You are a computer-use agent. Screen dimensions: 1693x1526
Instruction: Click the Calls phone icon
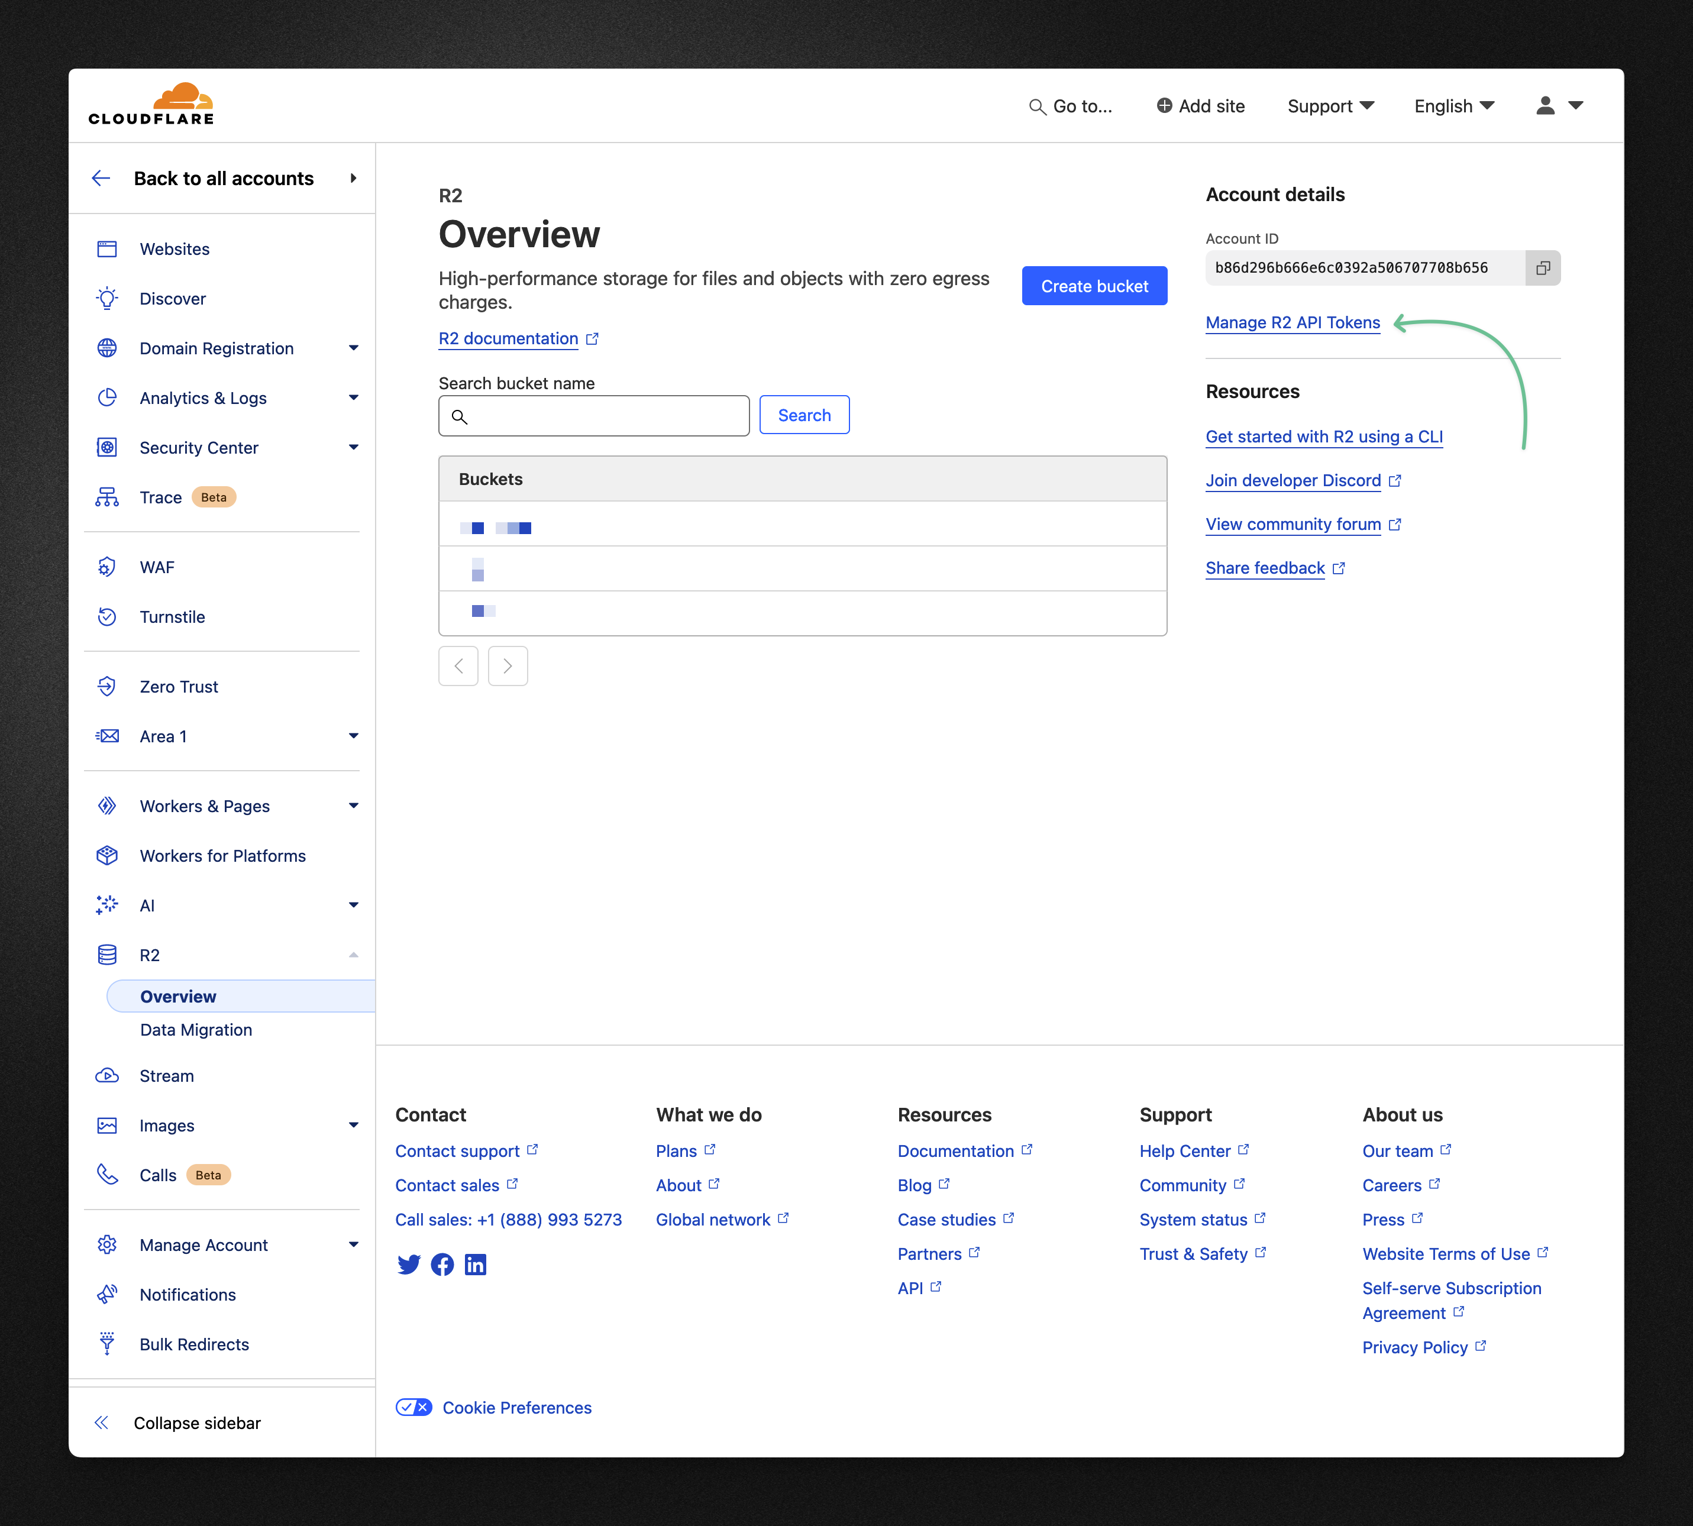point(107,1175)
